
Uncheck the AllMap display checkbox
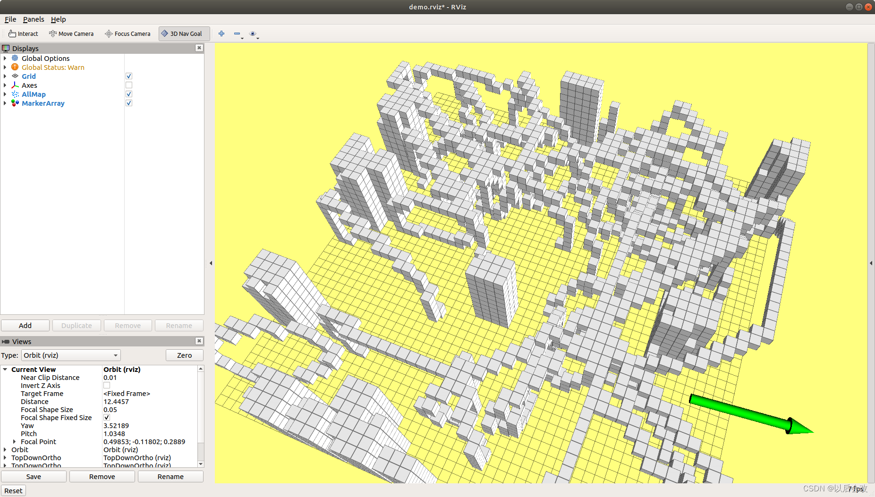[x=129, y=94]
